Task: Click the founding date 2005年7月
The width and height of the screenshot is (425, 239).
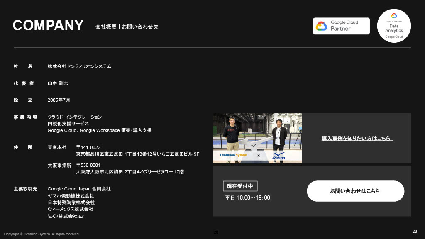Action: [59, 100]
